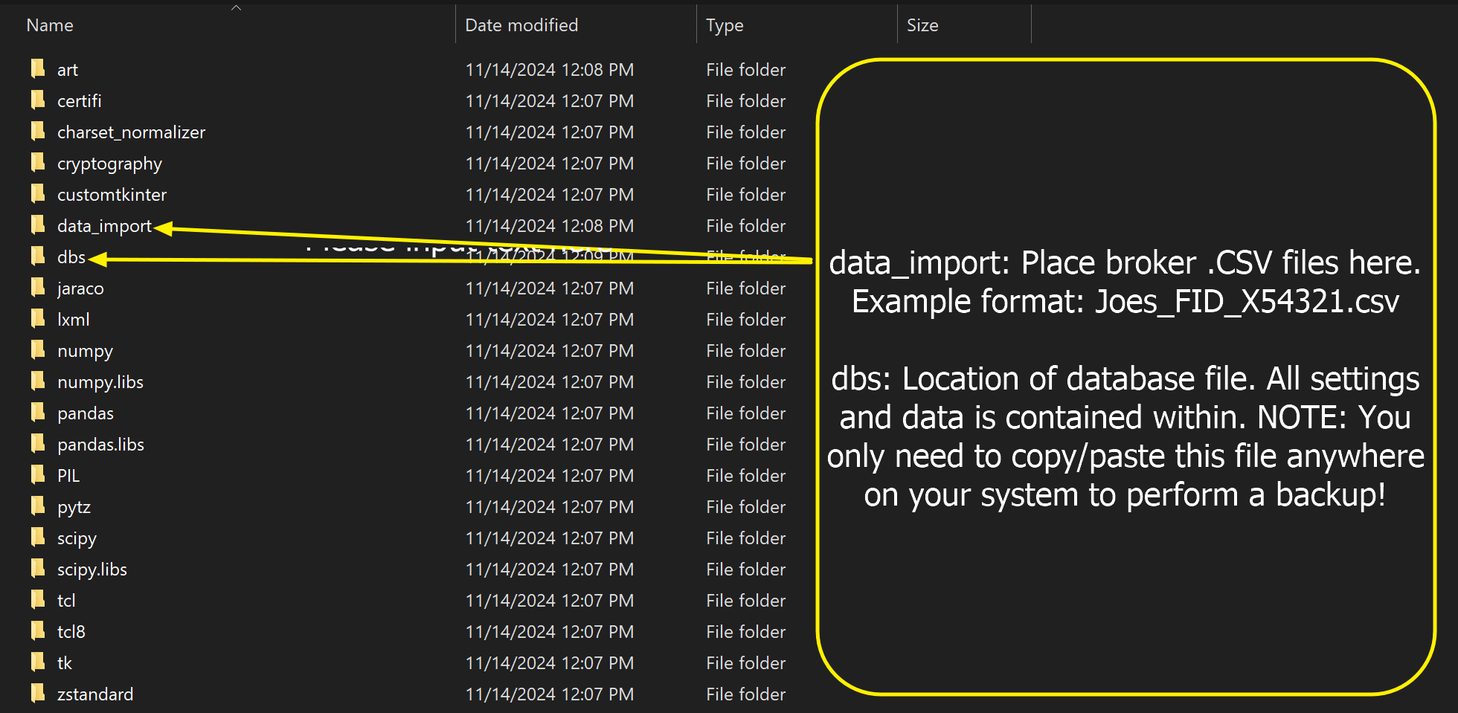Select the certifi folder icon

(38, 100)
